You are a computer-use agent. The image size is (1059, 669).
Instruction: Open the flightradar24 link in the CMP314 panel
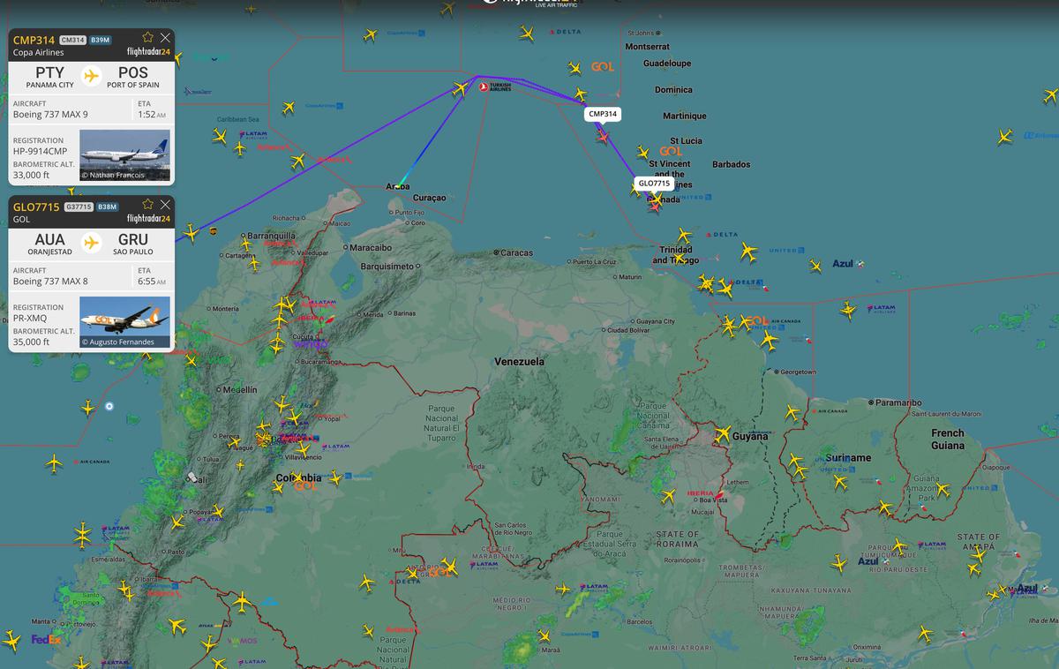148,51
